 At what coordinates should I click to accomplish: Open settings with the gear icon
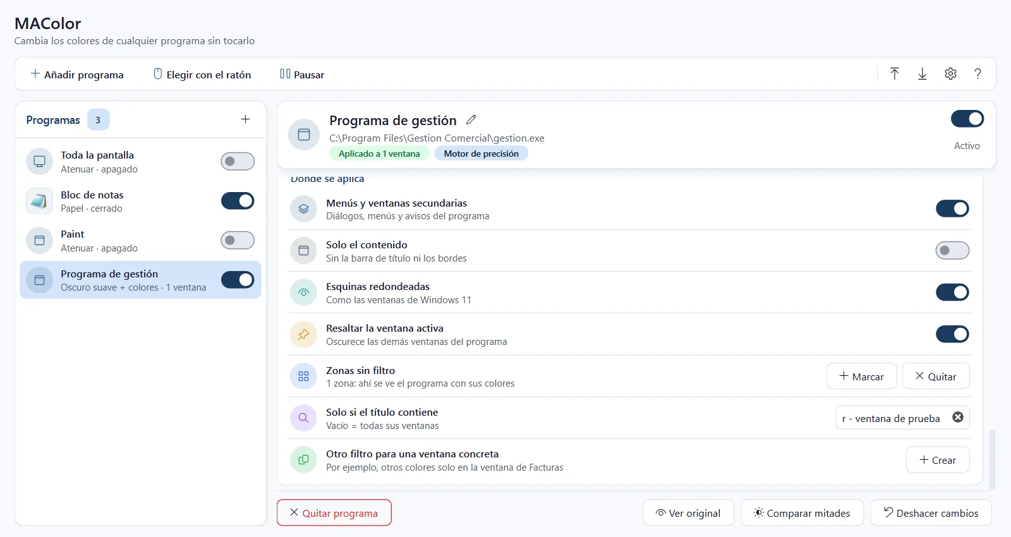950,74
